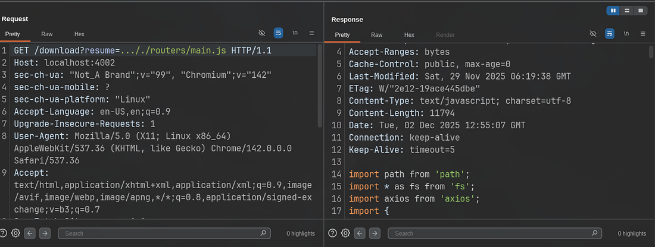Click the Request 0 highlights label
The image size is (655, 247).
point(301,233)
